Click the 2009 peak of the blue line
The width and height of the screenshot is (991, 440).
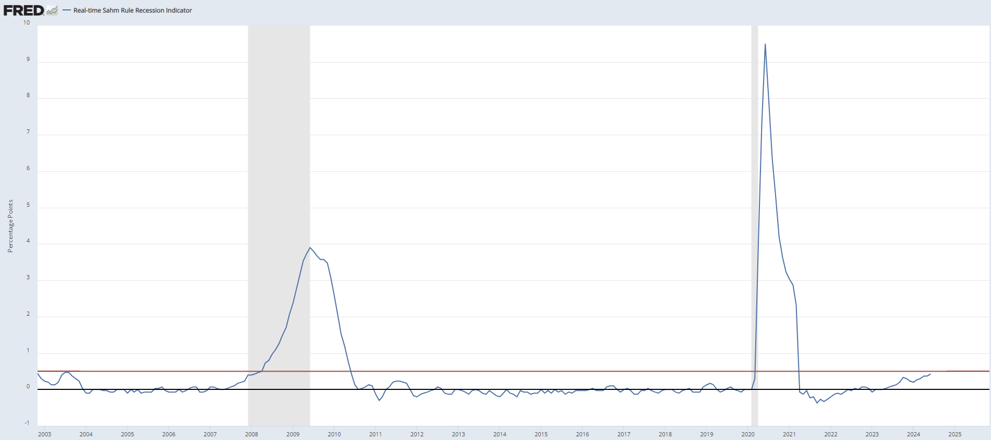point(310,247)
